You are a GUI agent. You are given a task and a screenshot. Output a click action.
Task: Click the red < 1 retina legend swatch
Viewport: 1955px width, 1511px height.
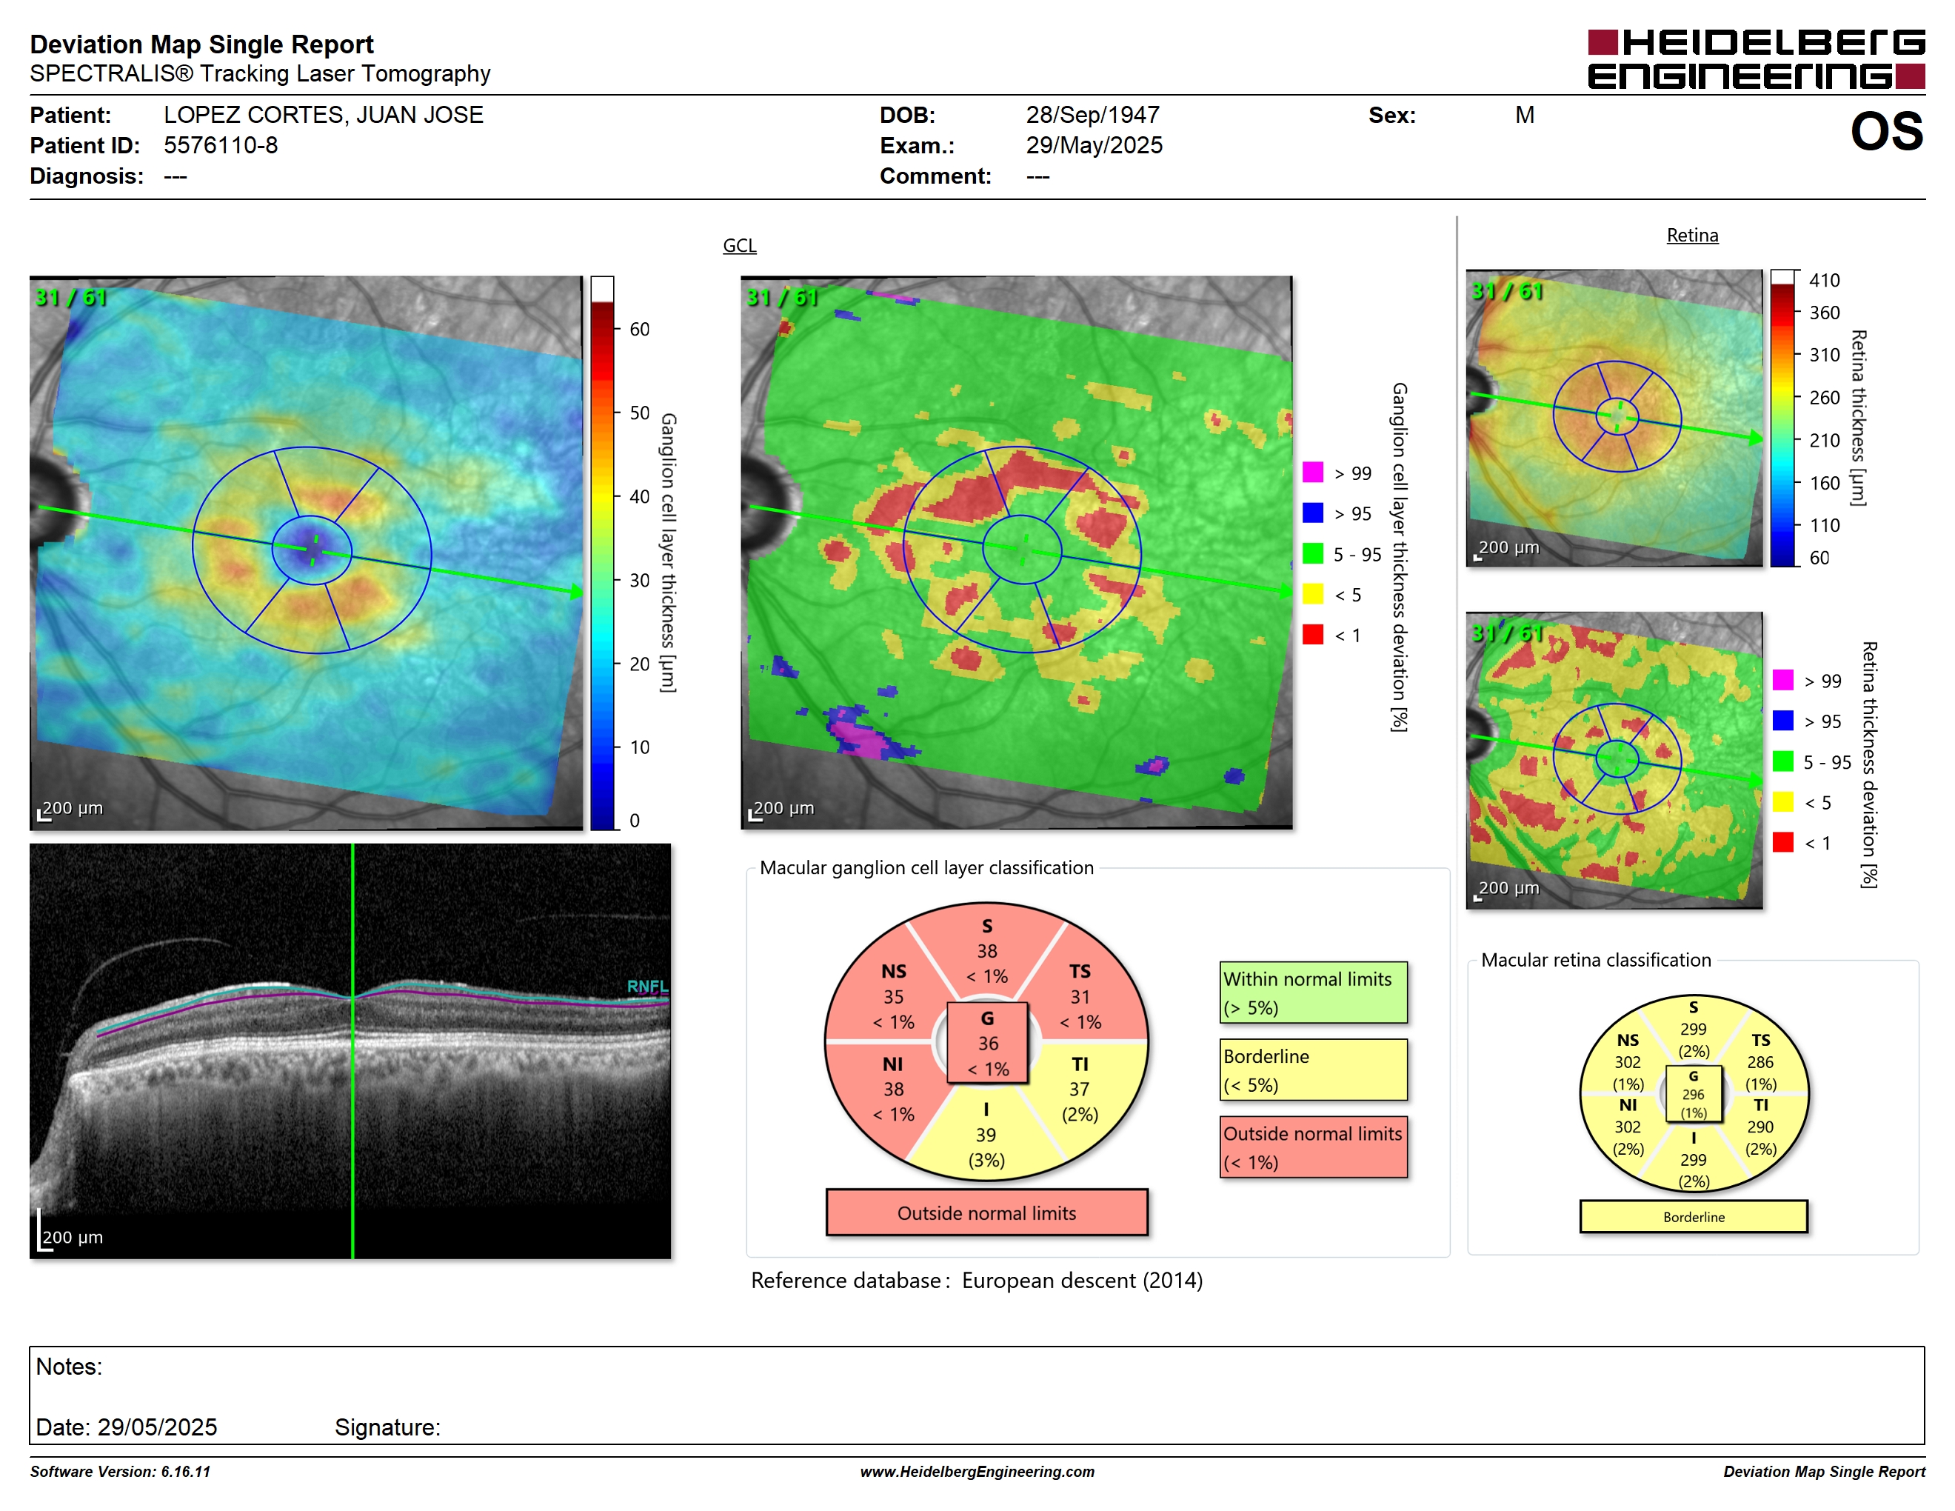(1782, 842)
